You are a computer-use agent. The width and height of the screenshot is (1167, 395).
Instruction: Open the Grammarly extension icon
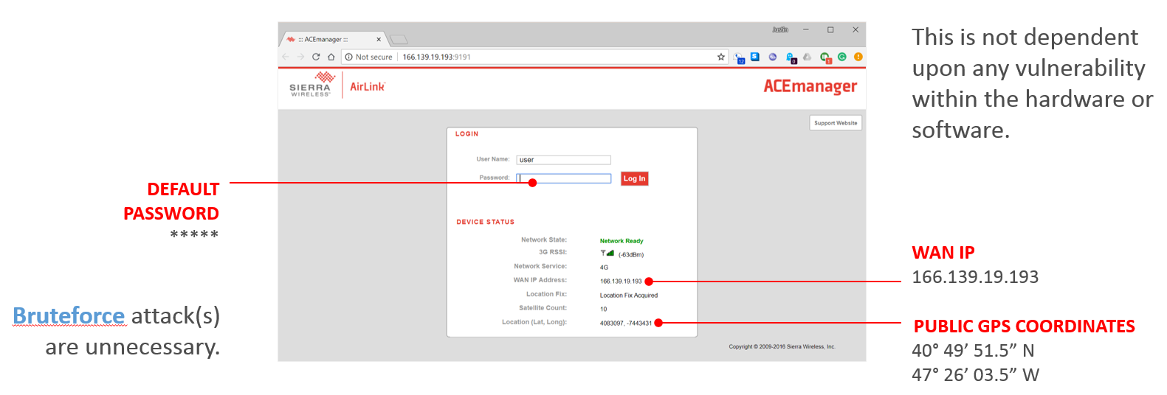pyautogui.click(x=841, y=57)
